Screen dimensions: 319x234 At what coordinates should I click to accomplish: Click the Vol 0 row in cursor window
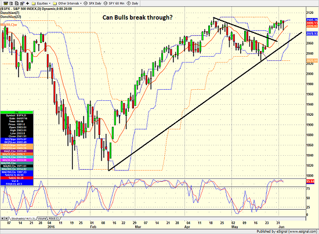pos(17,181)
